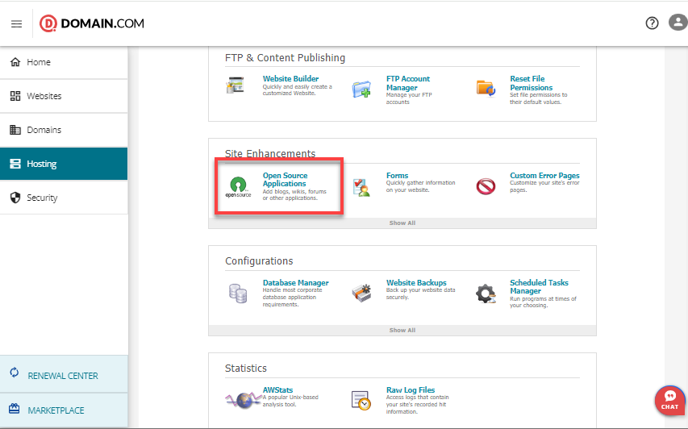Open the Marketplace link
Viewport: 688px width, 429px height.
[x=64, y=410]
